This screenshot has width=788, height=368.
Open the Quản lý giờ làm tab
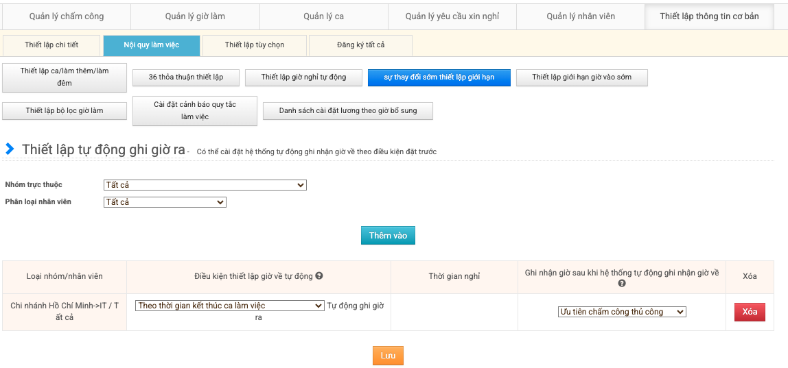point(195,16)
